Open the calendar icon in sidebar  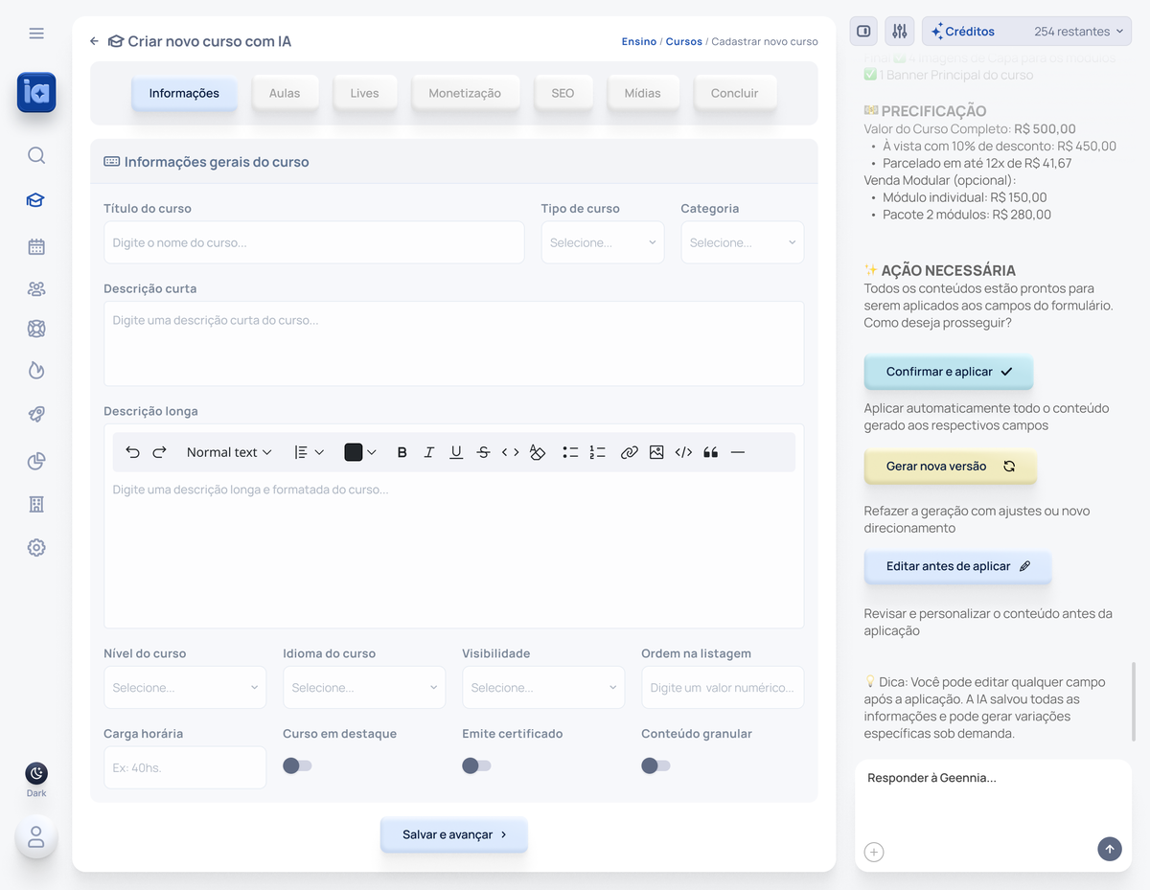tap(36, 246)
